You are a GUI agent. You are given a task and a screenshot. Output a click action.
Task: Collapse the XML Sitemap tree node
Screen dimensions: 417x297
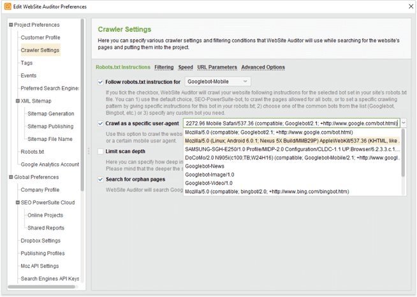tap(18, 101)
